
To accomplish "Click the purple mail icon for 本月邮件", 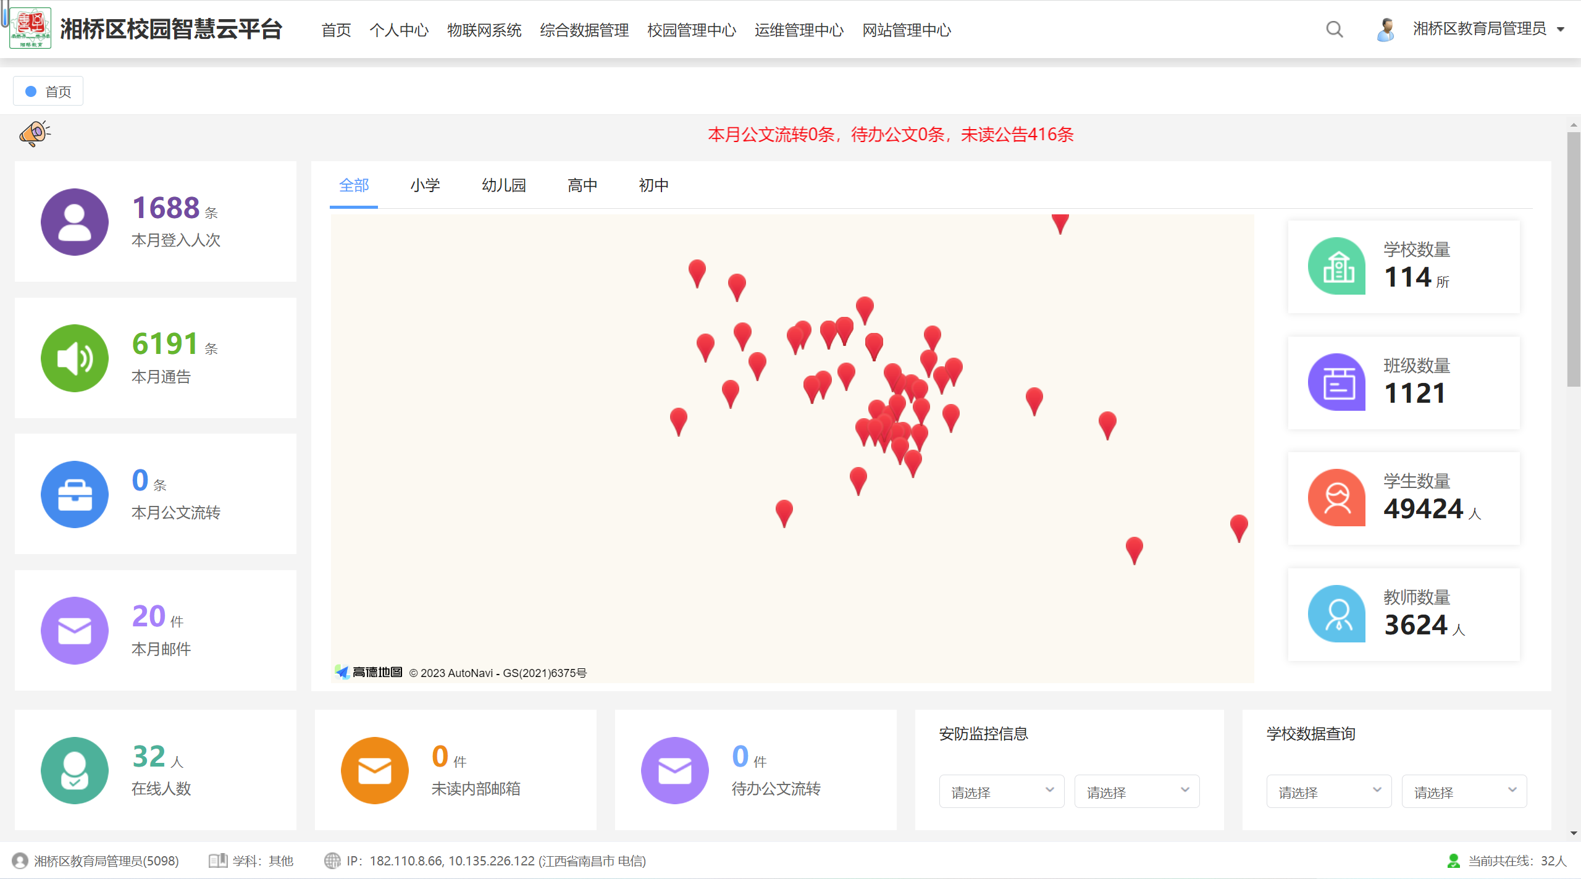I will pos(74,631).
